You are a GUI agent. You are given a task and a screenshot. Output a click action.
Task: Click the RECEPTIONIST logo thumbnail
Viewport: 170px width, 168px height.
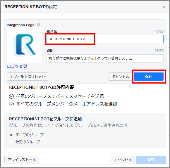coord(24,45)
